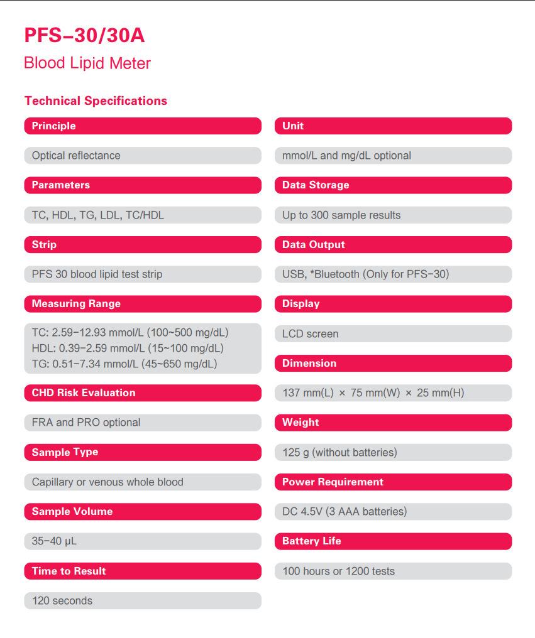
Task: Select the Optical reflectance value field
Action: [142, 155]
